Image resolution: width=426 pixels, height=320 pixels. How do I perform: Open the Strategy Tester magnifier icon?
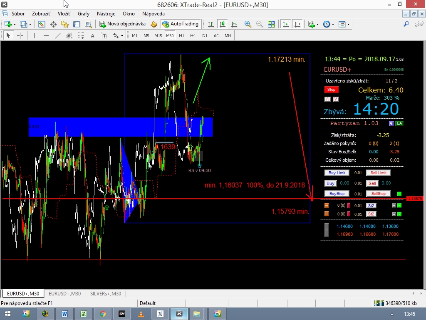click(x=88, y=24)
